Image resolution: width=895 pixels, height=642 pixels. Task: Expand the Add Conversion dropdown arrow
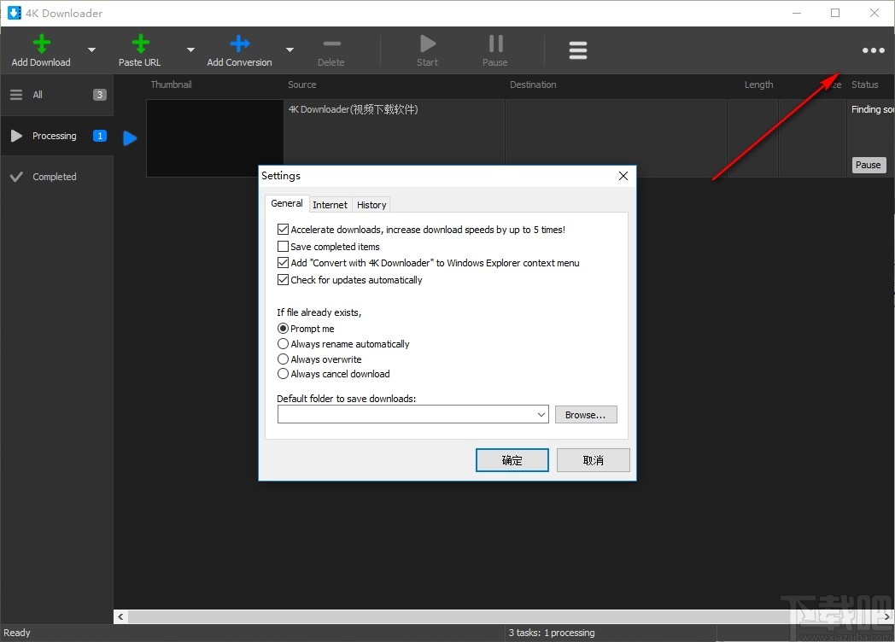pyautogui.click(x=290, y=50)
